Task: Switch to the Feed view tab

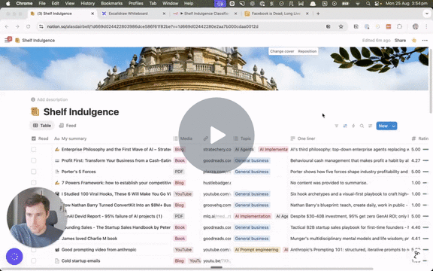Action: 68,126
